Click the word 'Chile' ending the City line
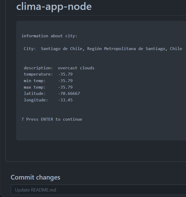The image size is (186, 197). point(176,49)
